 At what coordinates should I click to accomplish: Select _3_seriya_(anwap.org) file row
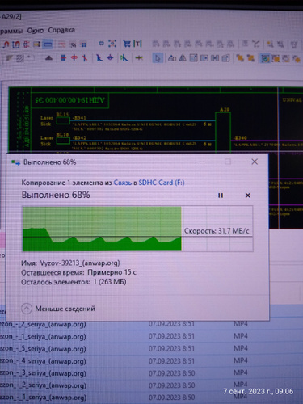151,373
